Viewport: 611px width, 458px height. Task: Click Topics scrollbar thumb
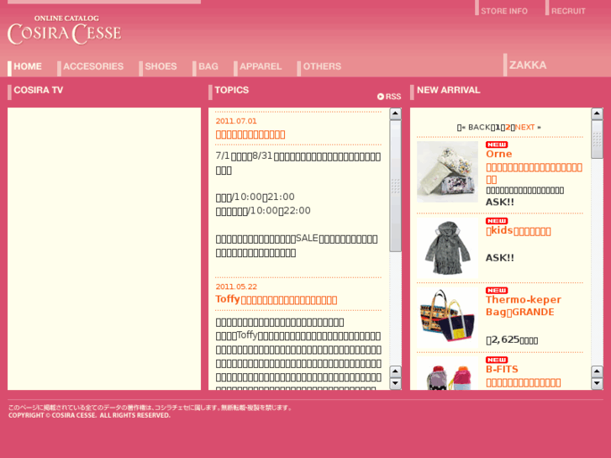click(396, 186)
